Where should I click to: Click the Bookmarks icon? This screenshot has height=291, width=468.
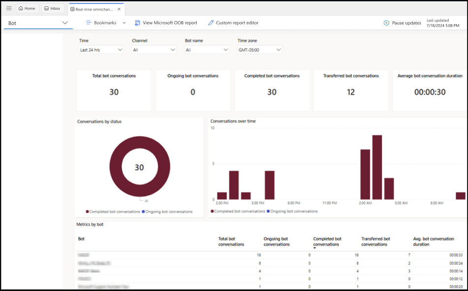[x=89, y=23]
